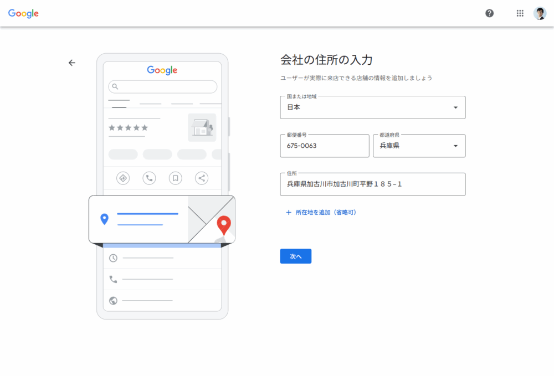Click the share icon in phone mockup
Viewport: 554px width, 376px height.
202,178
